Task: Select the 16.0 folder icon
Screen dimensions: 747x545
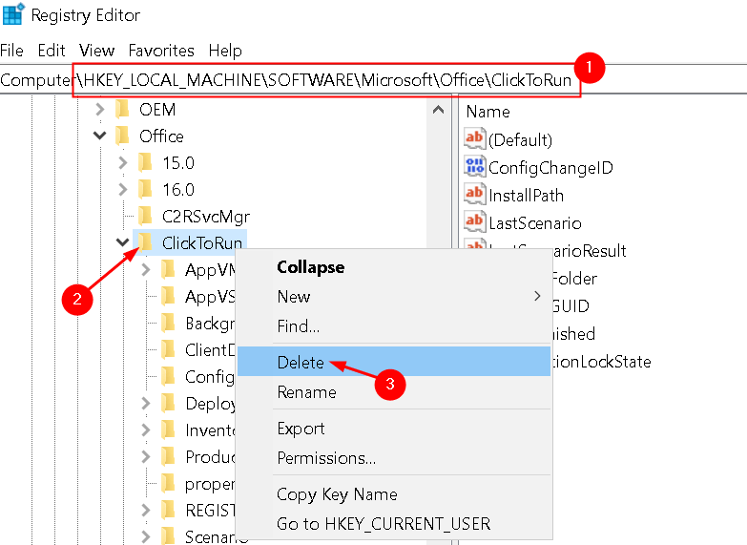Action: pos(145,189)
